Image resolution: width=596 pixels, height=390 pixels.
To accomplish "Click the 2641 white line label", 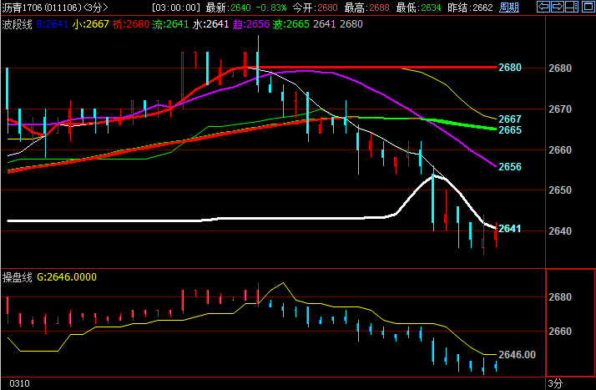I will 509,229.
